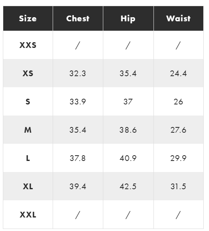Click the S waist value 26
Screen dimensions: 209x231
point(178,102)
